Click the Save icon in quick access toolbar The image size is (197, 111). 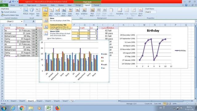point(10,2)
